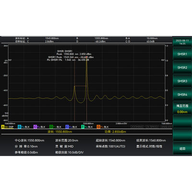This screenshot has width=192, height=192.
Task: Click the C-D difference 63.0dB
Action: (151, 41)
